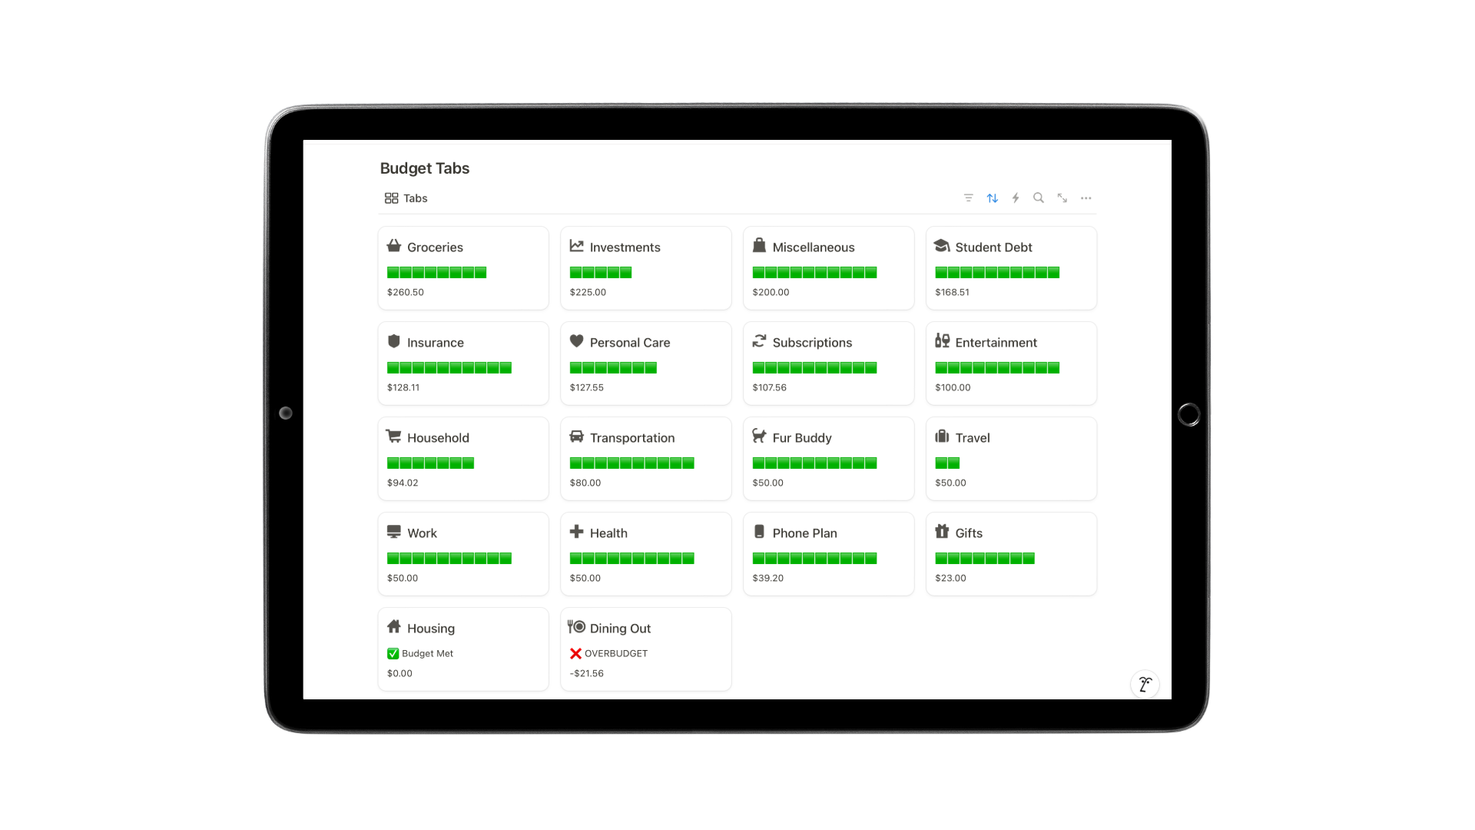The width and height of the screenshot is (1475, 830).
Task: Click the Investments green progress bar
Action: tap(600, 273)
